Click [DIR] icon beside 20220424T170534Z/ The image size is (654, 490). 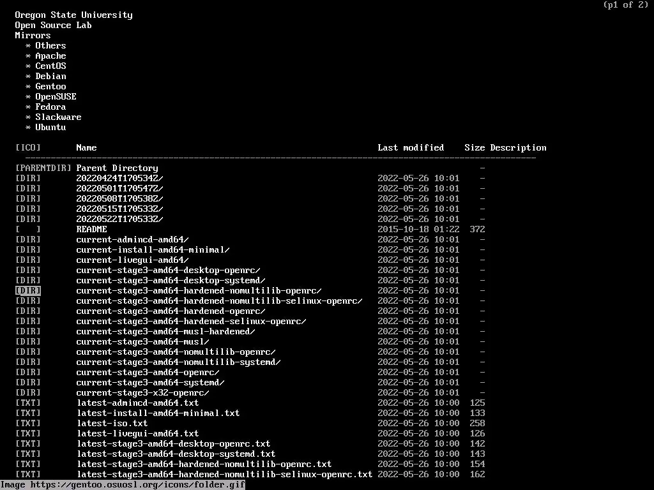pyautogui.click(x=28, y=179)
